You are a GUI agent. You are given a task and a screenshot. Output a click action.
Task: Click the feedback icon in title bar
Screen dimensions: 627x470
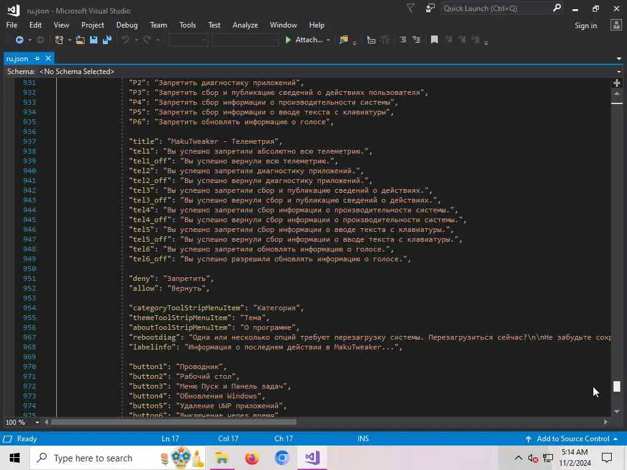click(x=430, y=9)
